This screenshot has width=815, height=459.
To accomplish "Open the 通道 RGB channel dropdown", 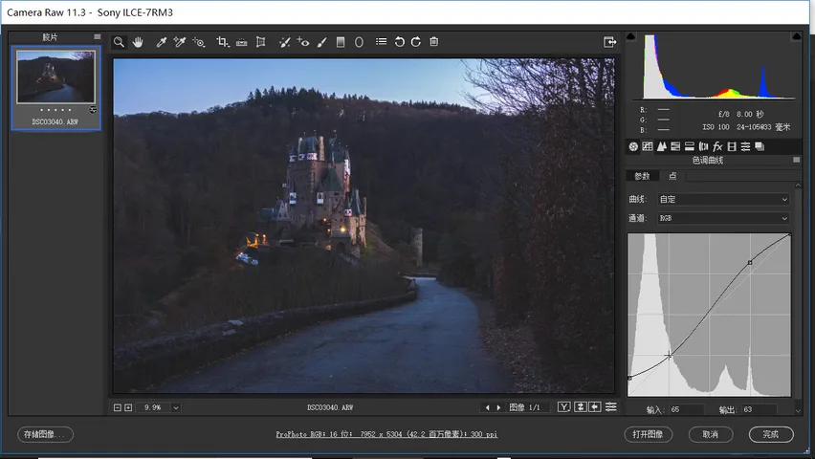I will coord(723,218).
